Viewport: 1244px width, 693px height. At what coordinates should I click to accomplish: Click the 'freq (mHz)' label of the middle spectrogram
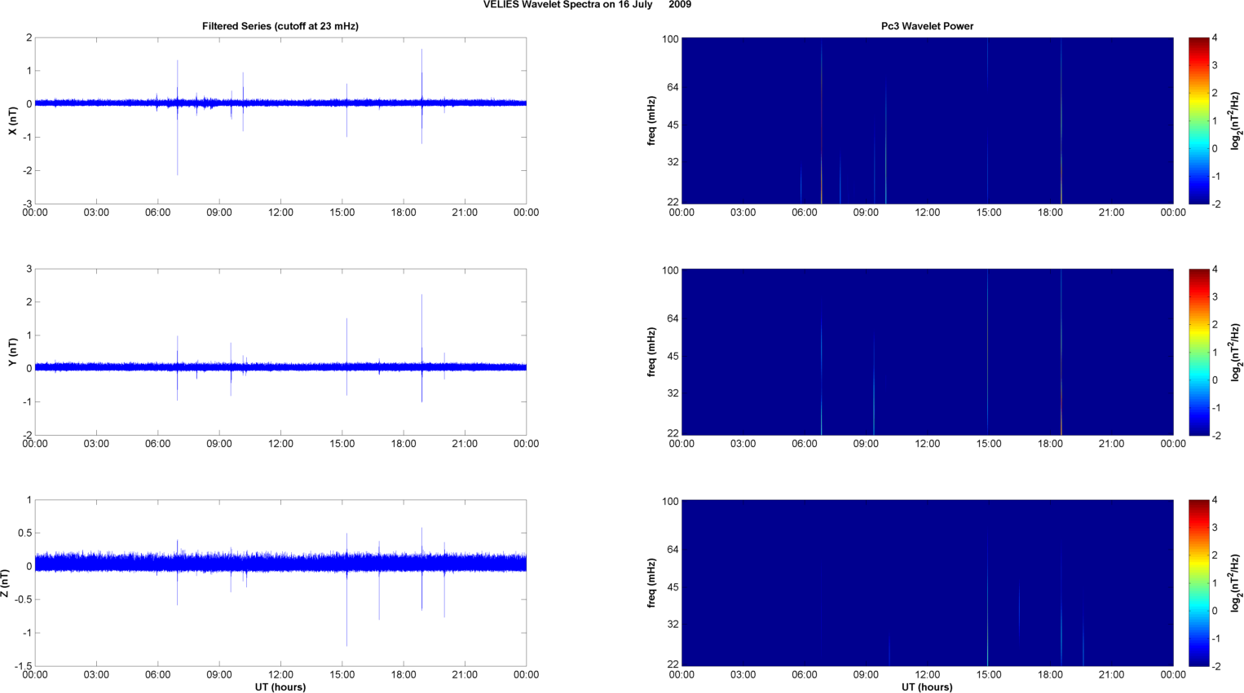click(x=651, y=352)
